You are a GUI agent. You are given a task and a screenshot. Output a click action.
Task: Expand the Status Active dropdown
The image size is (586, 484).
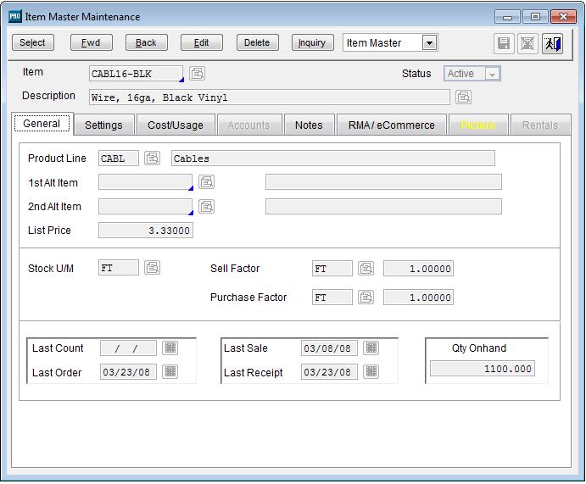[x=492, y=74]
